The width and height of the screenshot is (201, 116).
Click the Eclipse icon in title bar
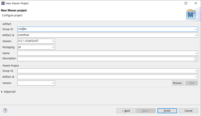click(3, 3)
